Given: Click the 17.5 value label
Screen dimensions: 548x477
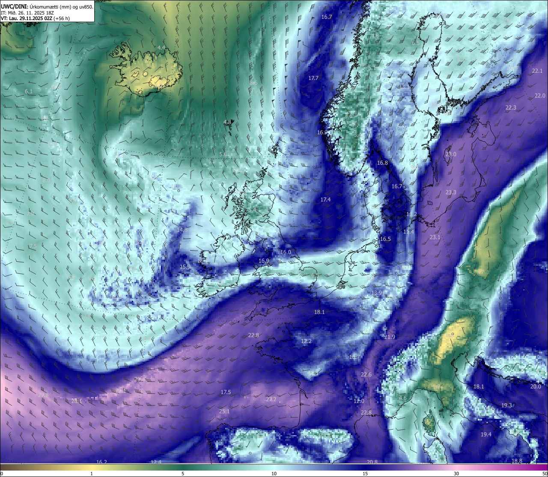Looking at the screenshot, I should [226, 392].
